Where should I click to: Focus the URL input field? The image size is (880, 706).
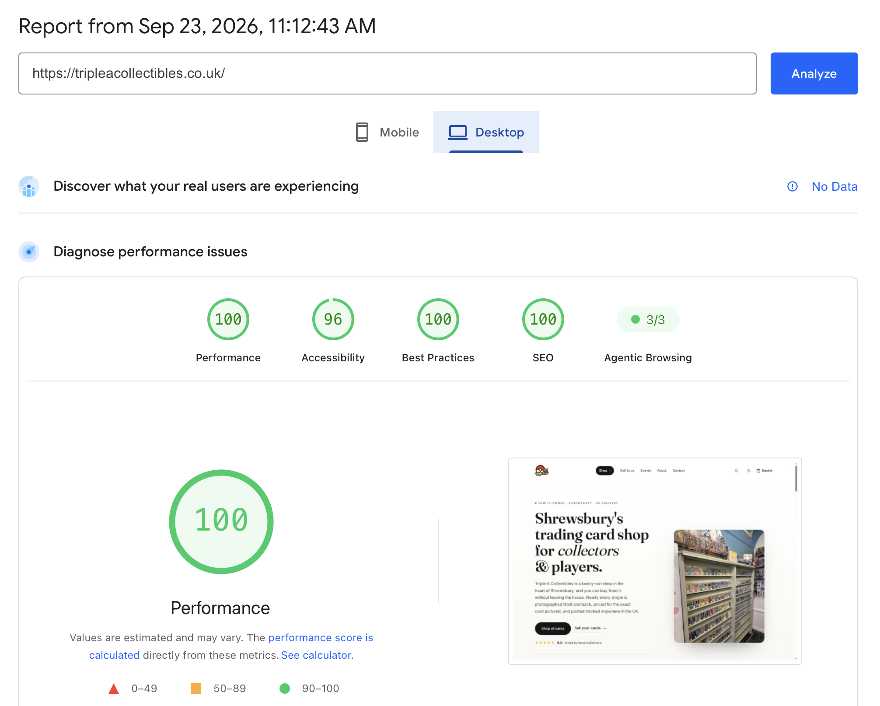click(x=387, y=73)
